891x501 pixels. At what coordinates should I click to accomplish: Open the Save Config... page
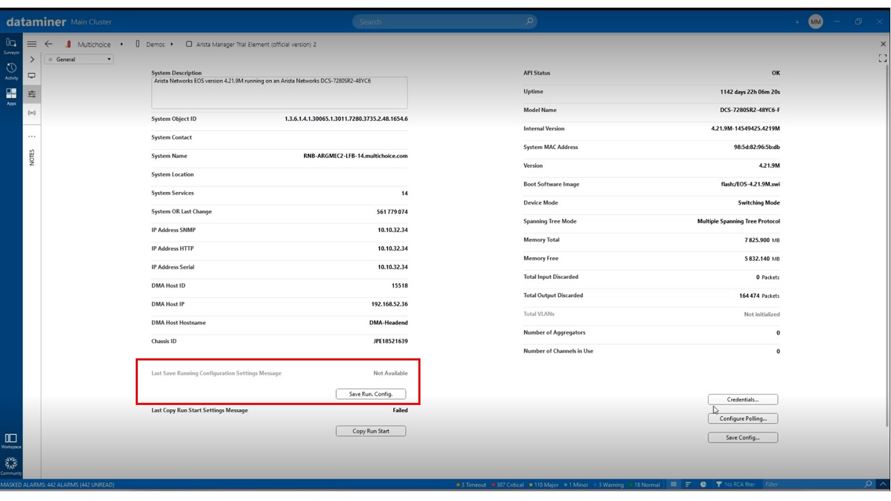pyautogui.click(x=743, y=438)
